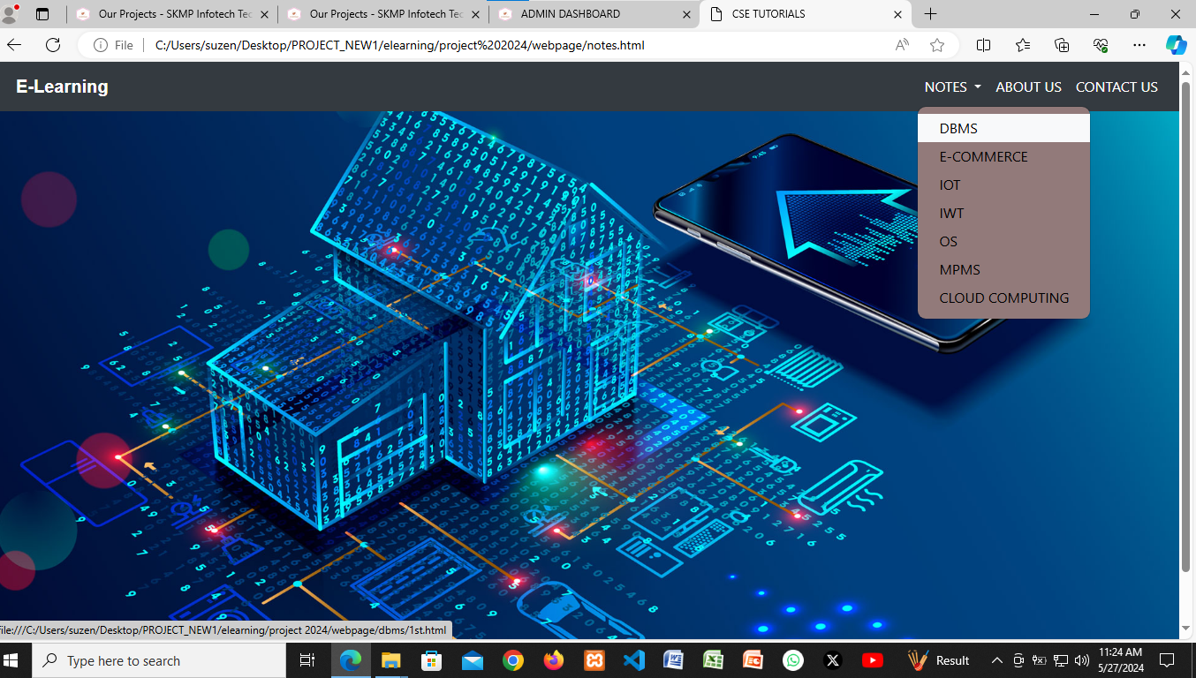Open browser Settings and more ellipsis
The width and height of the screenshot is (1196, 678).
(x=1139, y=45)
